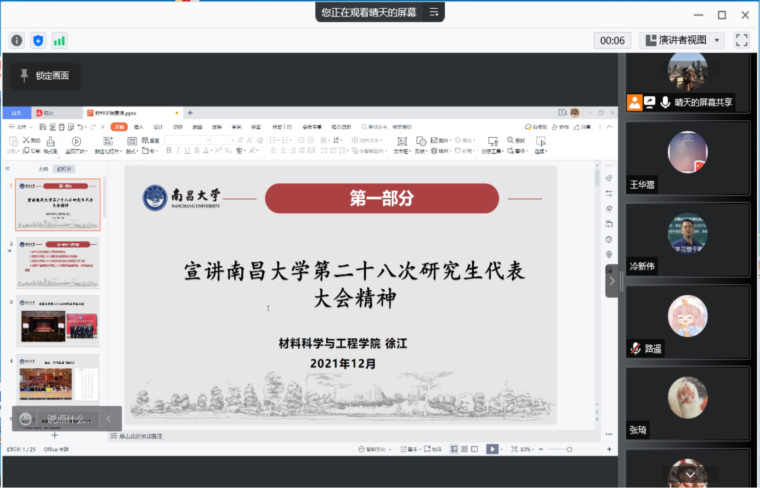Toggle normal view in status bar
Image resolution: width=760 pixels, height=488 pixels.
454,449
